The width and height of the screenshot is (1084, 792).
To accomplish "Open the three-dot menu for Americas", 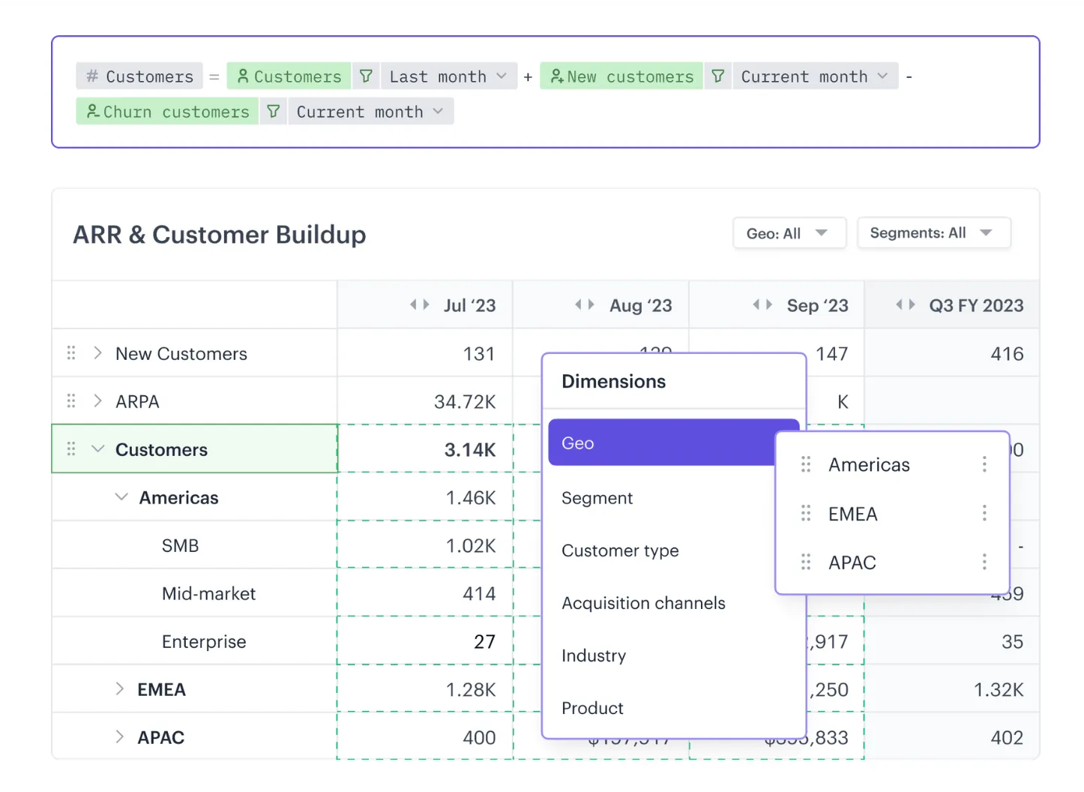I will (x=984, y=464).
